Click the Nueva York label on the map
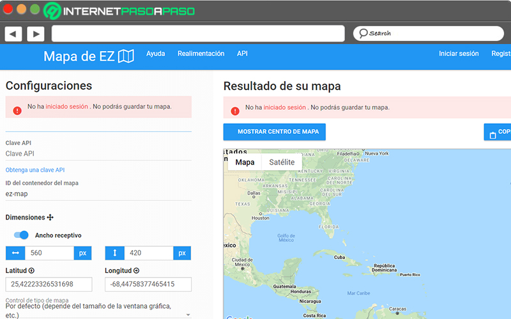Image resolution: width=511 pixels, height=319 pixels. [x=377, y=153]
